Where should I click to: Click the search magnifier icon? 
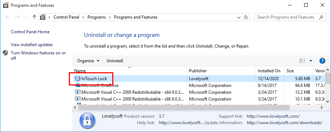click(x=321, y=17)
